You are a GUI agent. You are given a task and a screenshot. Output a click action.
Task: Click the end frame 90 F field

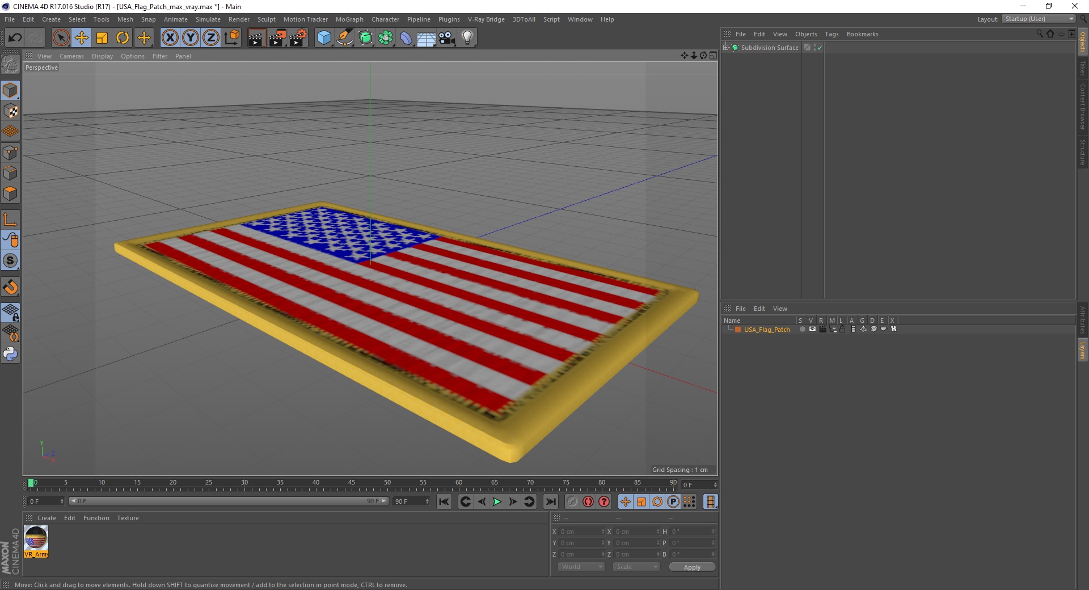[412, 501]
